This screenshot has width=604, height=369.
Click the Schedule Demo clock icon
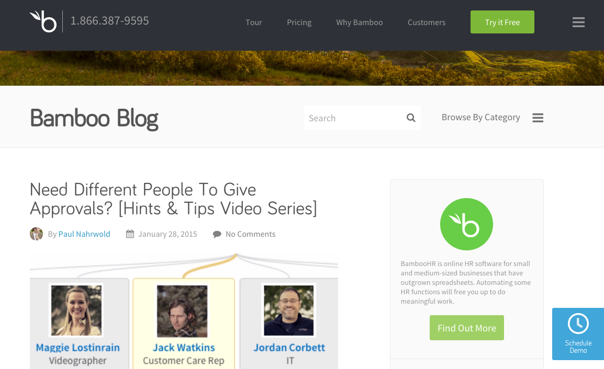pyautogui.click(x=578, y=324)
